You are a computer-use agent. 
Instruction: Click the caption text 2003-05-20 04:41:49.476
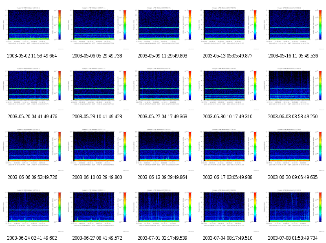32,117
